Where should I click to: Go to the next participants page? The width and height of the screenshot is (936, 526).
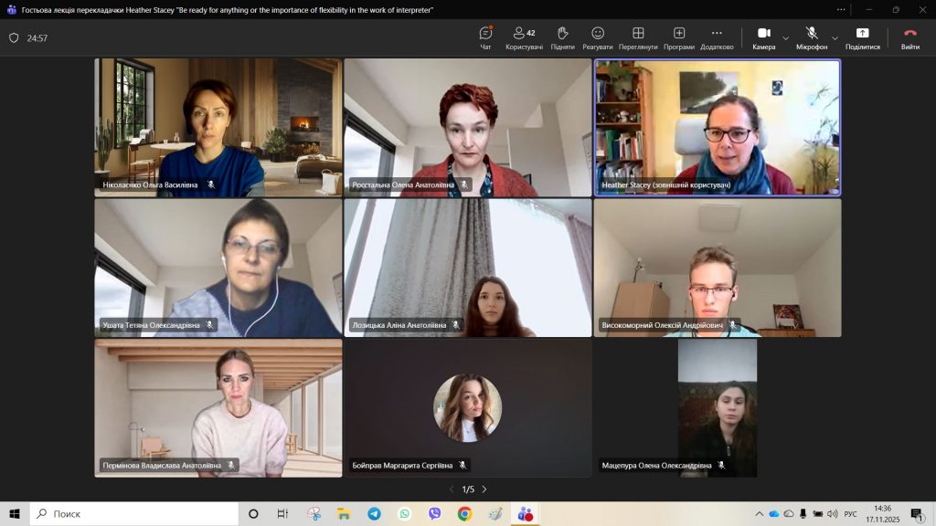484,489
